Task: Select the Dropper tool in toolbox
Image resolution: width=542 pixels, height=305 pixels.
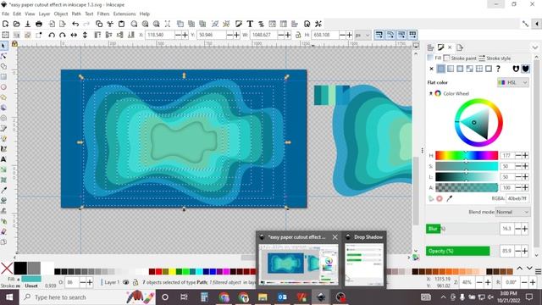Action: click(3, 190)
